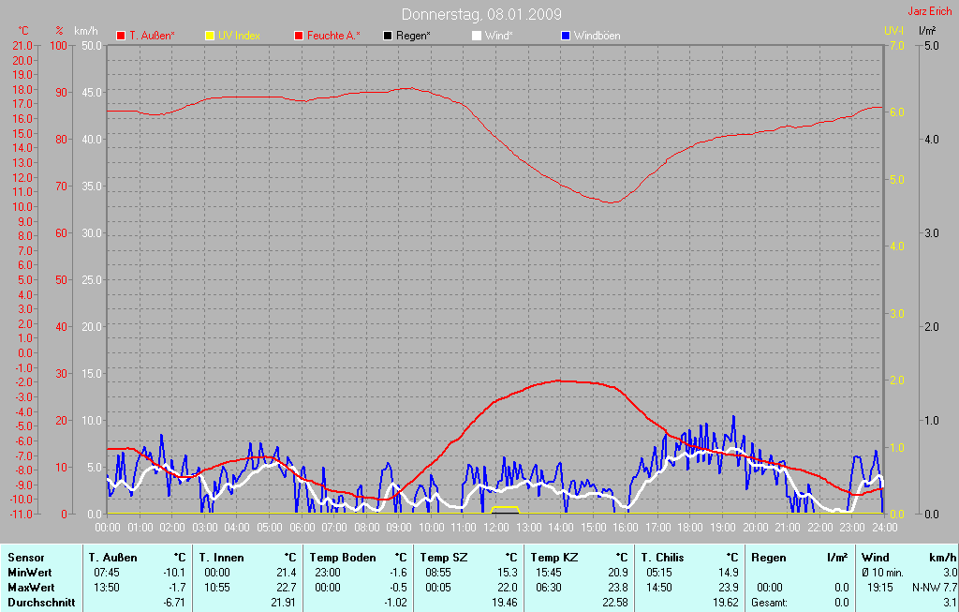Click the Temp Boden minimum time '23:00'
Viewport: 959px width, 612px height.
328,573
